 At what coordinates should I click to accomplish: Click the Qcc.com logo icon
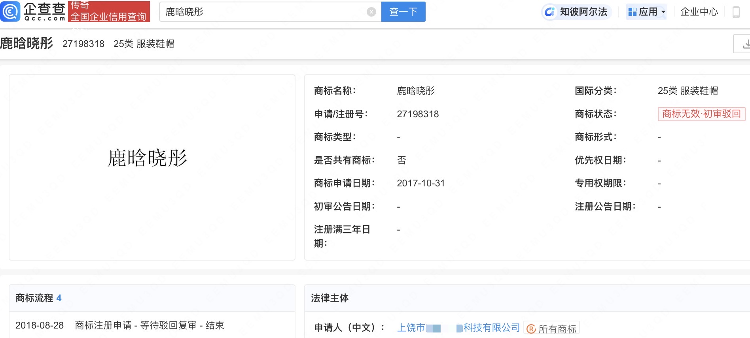pyautogui.click(x=10, y=11)
